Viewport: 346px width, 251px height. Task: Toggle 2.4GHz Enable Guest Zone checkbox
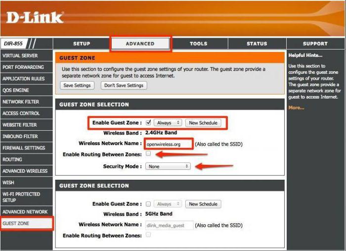148,122
